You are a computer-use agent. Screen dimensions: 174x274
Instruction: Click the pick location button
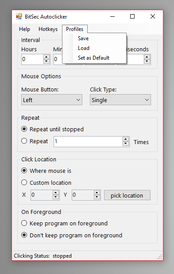[127, 195]
